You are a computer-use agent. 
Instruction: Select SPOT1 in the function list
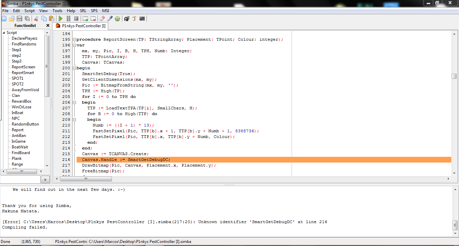pyautogui.click(x=18, y=78)
